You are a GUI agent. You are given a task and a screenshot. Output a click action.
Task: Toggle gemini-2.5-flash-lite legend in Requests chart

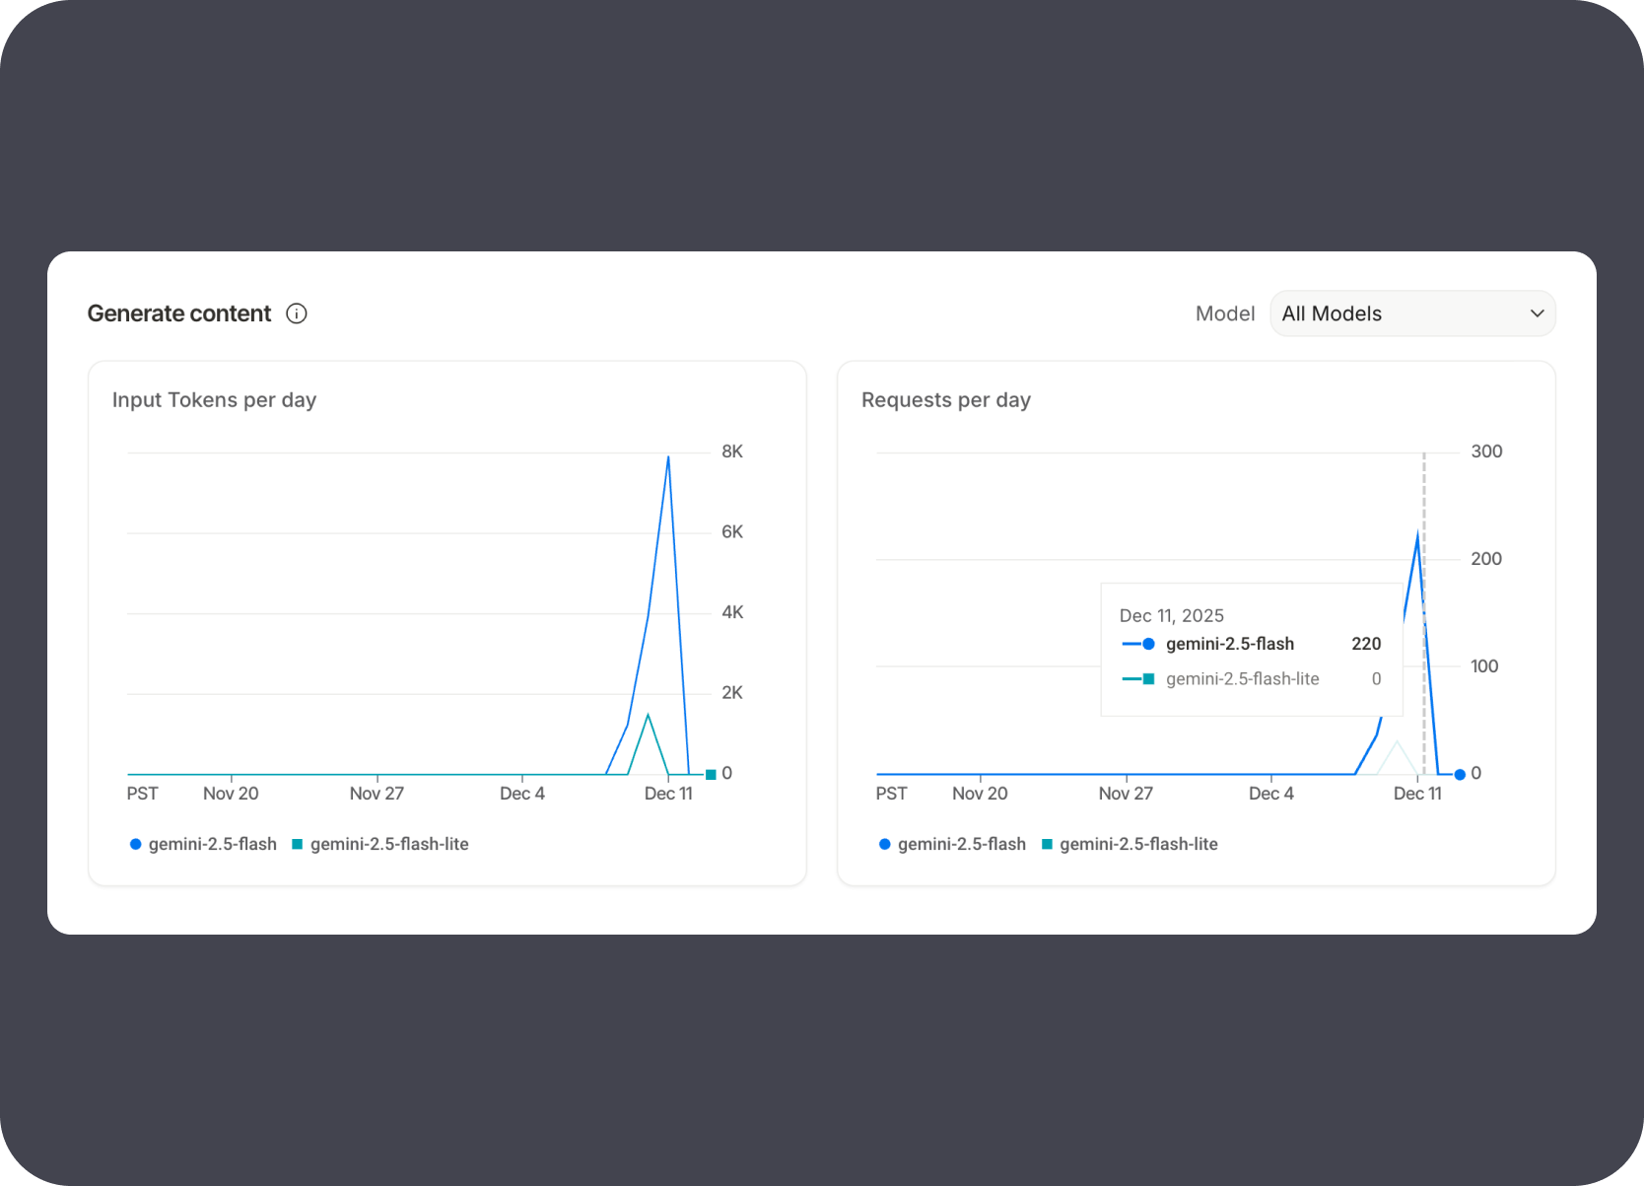pos(1130,844)
